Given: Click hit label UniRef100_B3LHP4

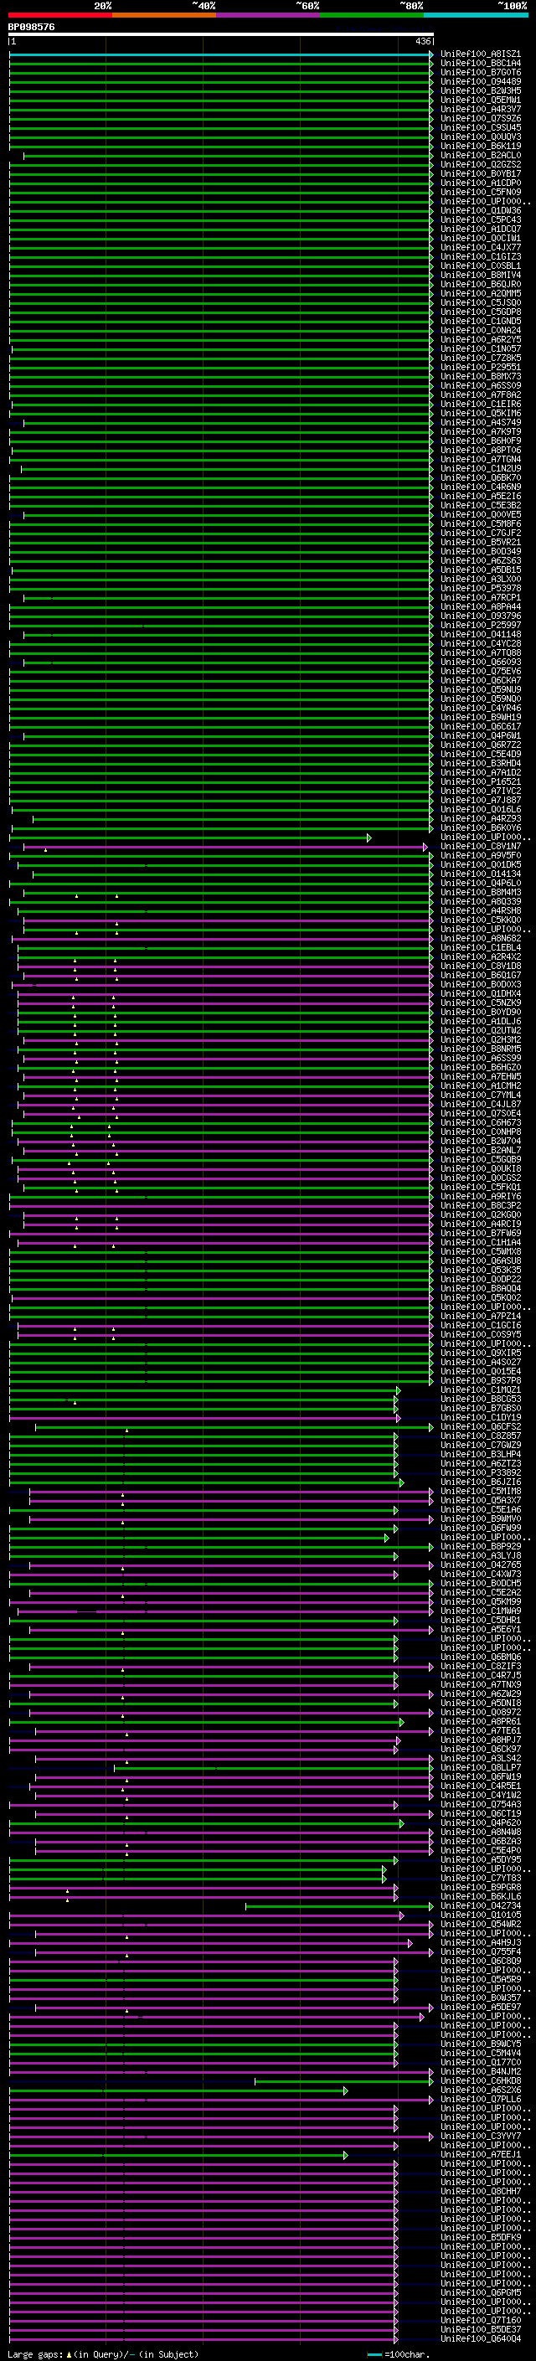Looking at the screenshot, I should pos(480,1455).
